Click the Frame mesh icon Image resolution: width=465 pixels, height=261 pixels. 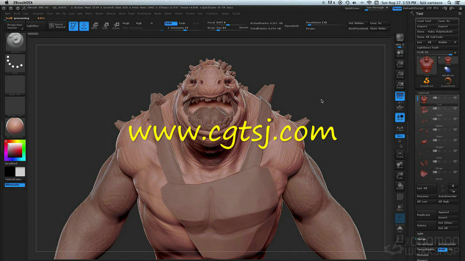400,154
